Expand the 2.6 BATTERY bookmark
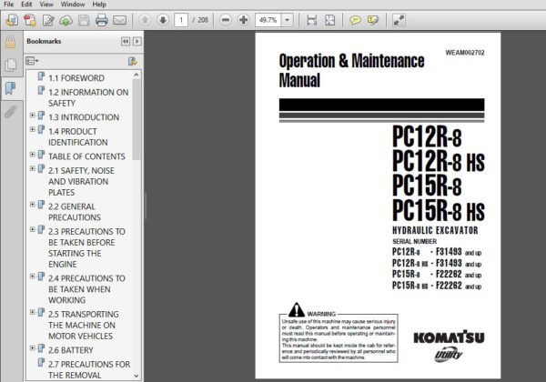 tap(33, 348)
